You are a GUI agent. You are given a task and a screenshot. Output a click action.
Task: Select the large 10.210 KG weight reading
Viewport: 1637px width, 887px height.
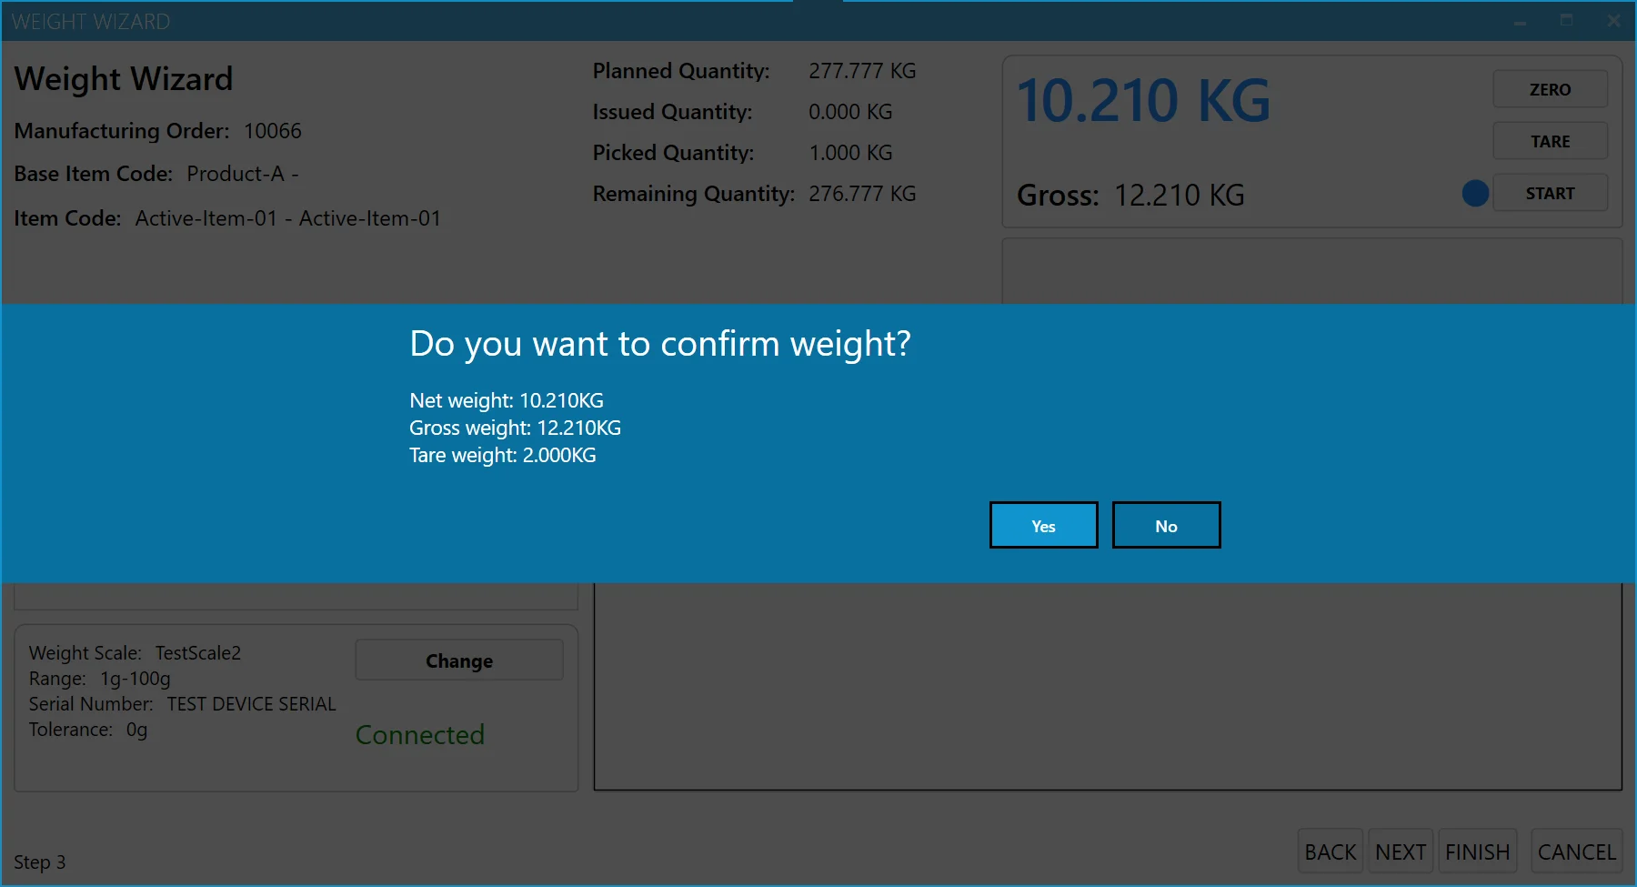1144,100
